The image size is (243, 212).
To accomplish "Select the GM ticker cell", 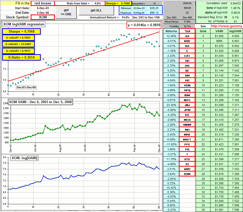I will [187, 76].
